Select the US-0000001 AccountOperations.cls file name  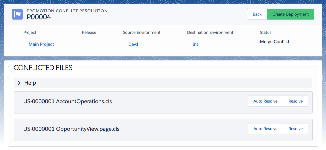click(68, 101)
